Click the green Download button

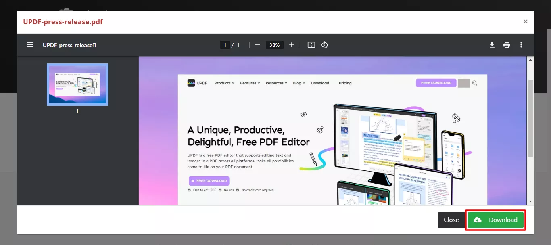[x=495, y=220]
